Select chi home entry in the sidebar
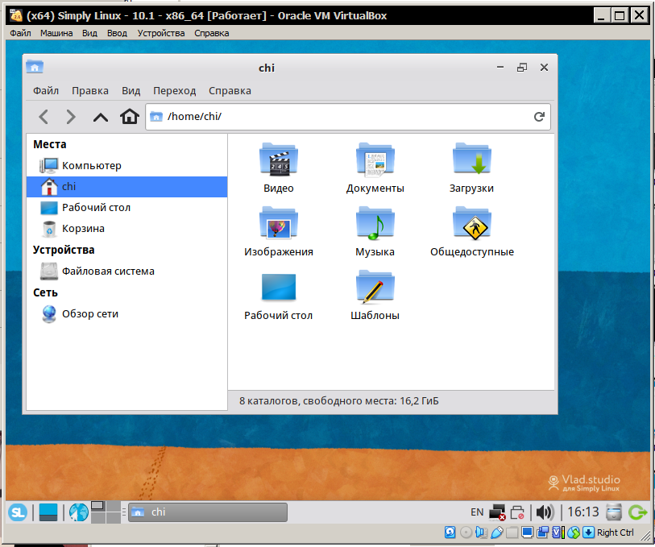Image resolution: width=655 pixels, height=547 pixels. point(126,187)
